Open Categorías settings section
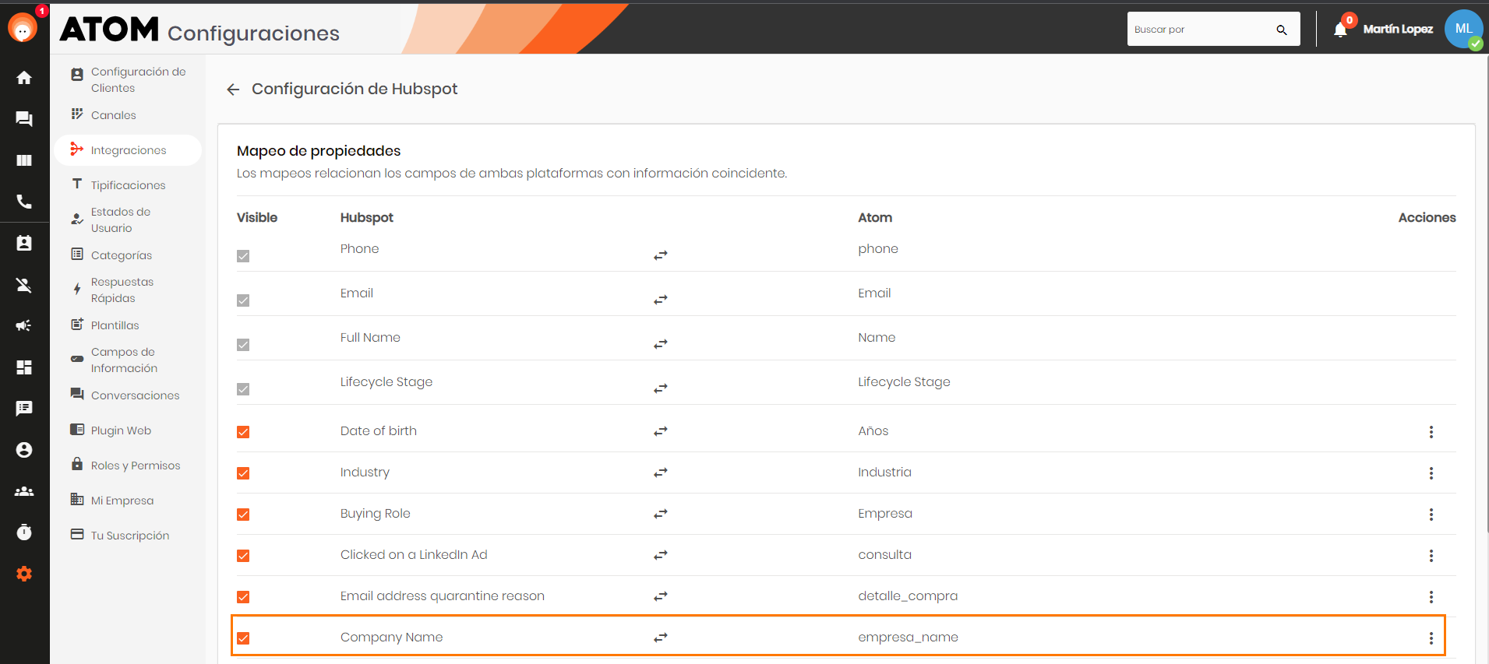 [x=128, y=255]
